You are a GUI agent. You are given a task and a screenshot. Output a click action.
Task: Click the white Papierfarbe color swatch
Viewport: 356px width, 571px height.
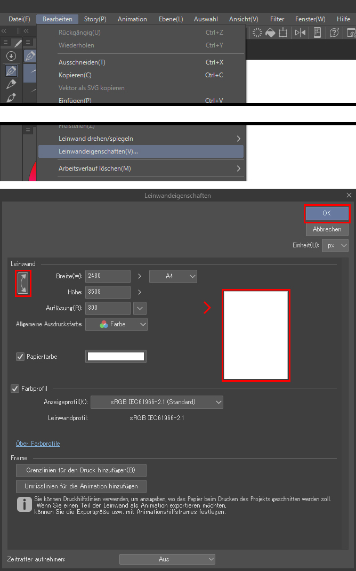pos(116,357)
